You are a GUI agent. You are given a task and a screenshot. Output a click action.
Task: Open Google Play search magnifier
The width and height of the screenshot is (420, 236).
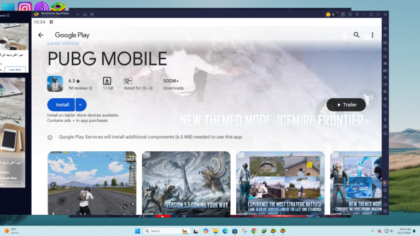coord(356,35)
